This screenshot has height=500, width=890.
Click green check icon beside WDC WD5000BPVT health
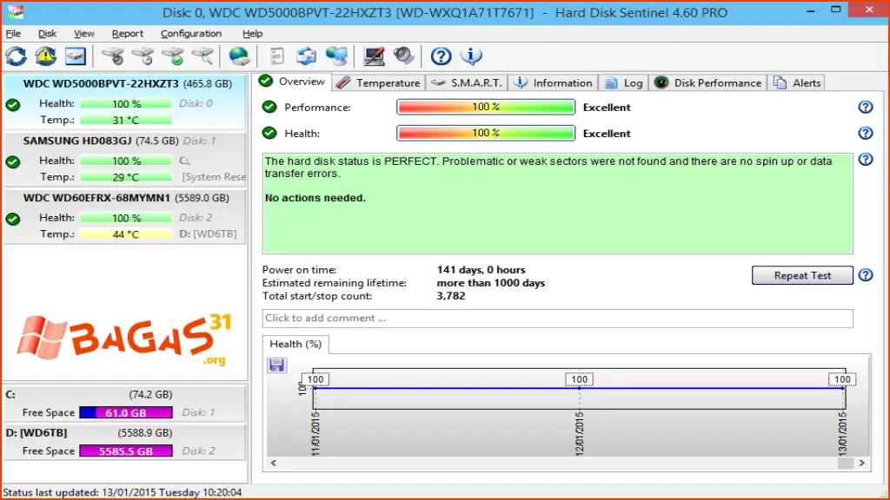tap(13, 105)
